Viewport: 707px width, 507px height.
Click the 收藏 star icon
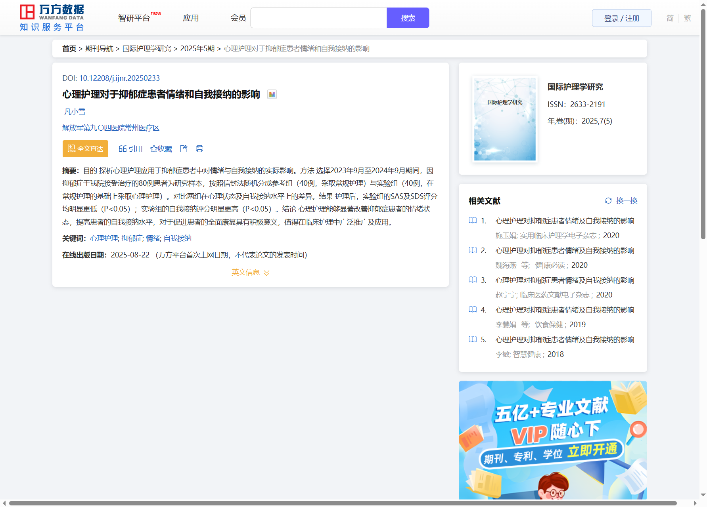pos(154,149)
